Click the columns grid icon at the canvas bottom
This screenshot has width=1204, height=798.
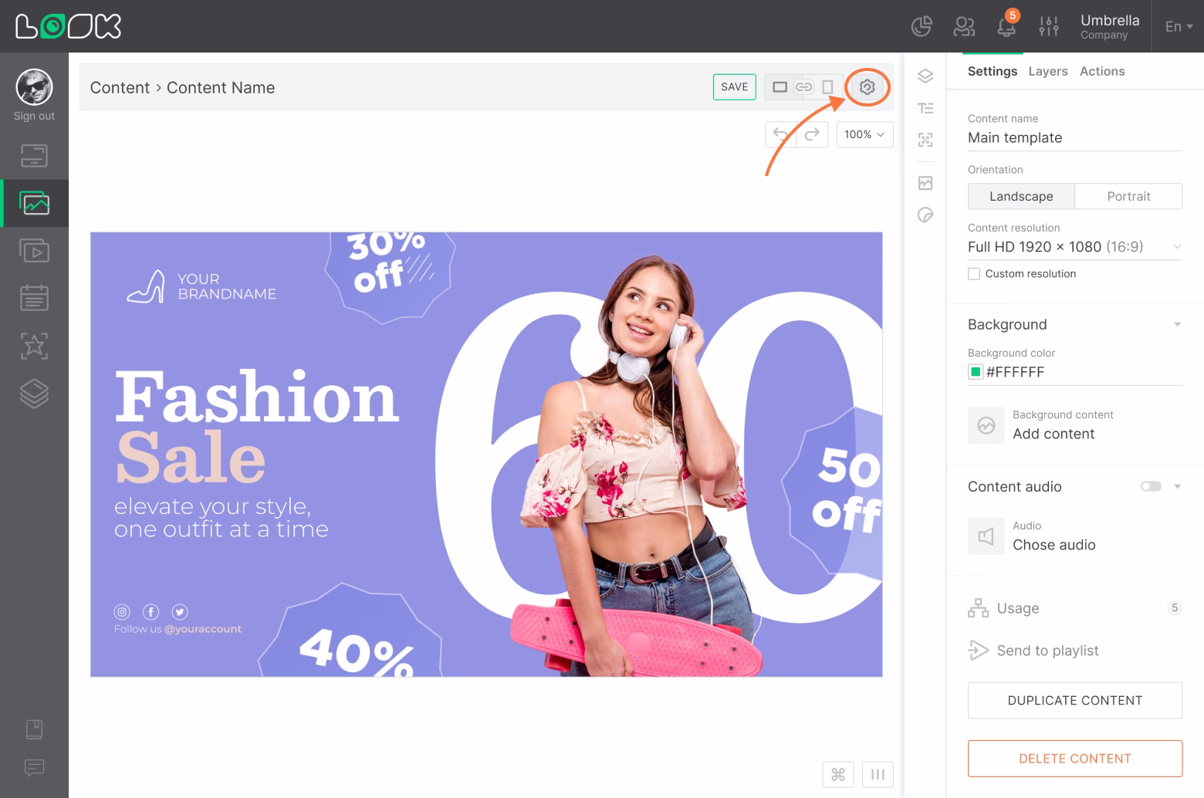pyautogui.click(x=878, y=774)
